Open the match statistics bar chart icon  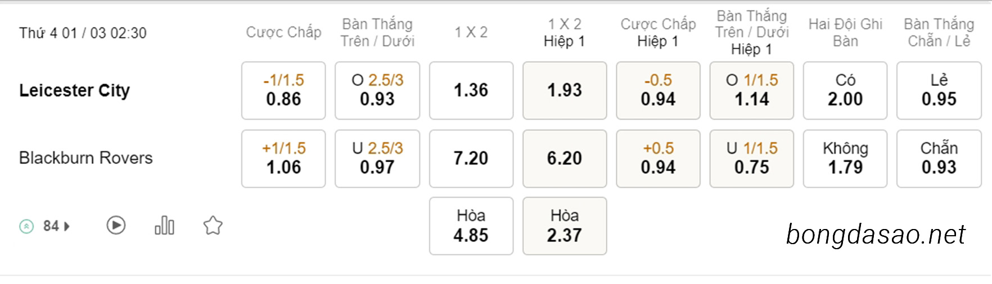pos(164,226)
